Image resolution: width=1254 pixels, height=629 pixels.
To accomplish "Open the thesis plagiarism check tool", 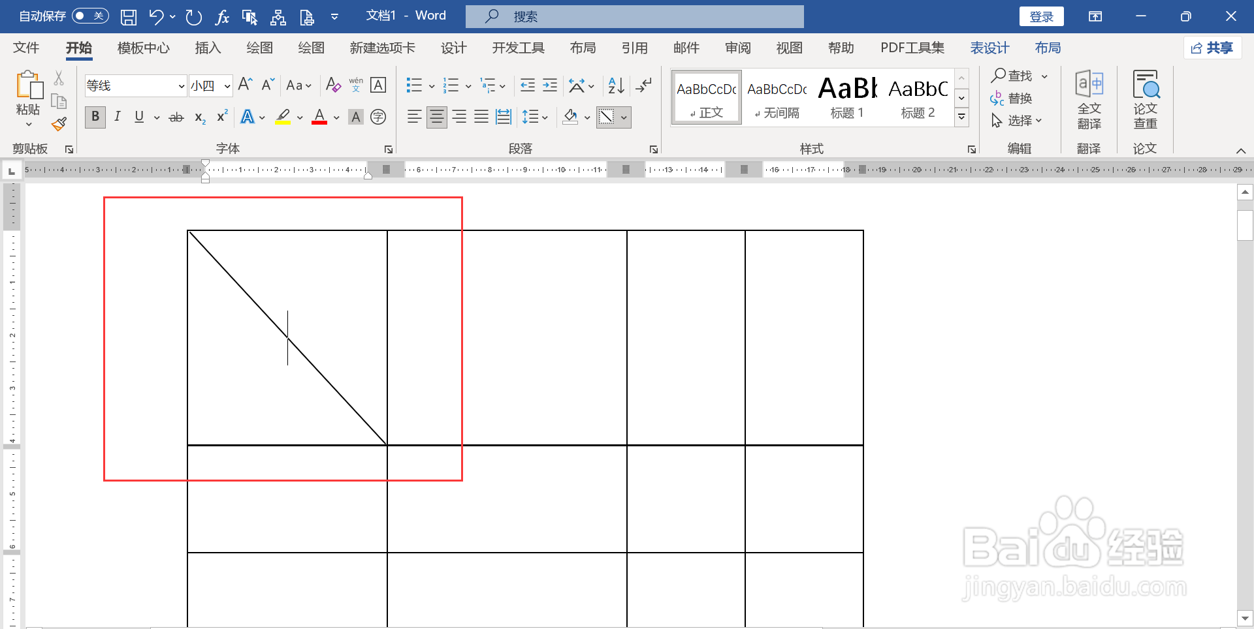I will coord(1145,100).
